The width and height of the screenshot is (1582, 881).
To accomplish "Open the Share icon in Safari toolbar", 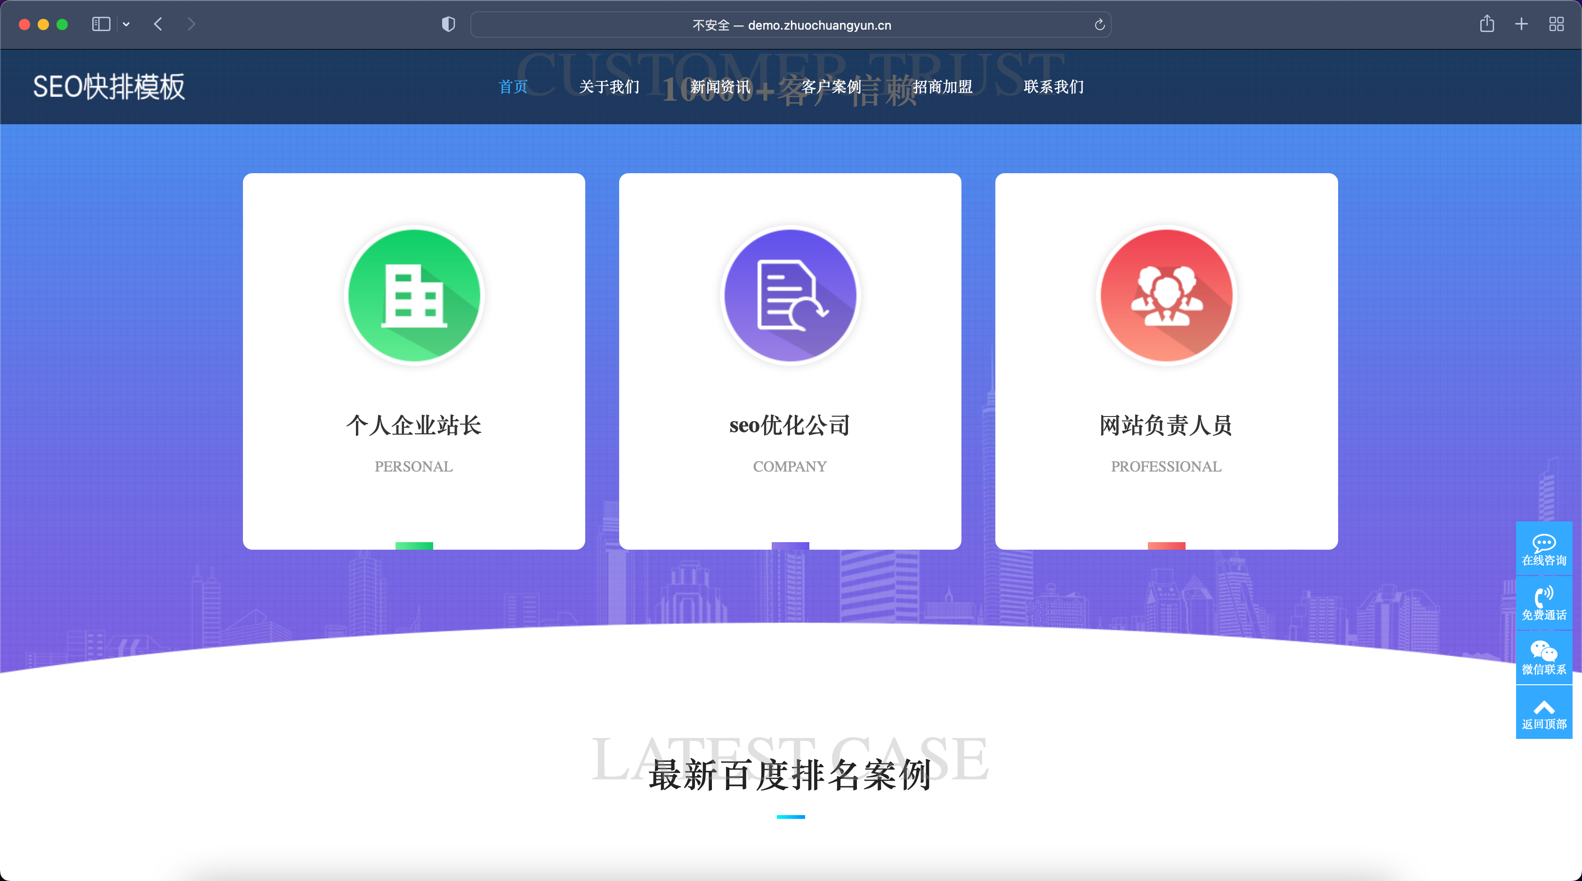I will coord(1487,24).
